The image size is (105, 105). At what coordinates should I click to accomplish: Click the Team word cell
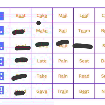pyautogui.click(x=84, y=31)
